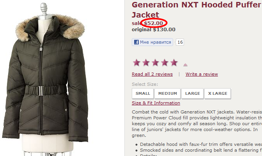The width and height of the screenshot is (262, 156).
Task: Open the rating breakdown bar chart icon
Action: pyautogui.click(x=185, y=65)
